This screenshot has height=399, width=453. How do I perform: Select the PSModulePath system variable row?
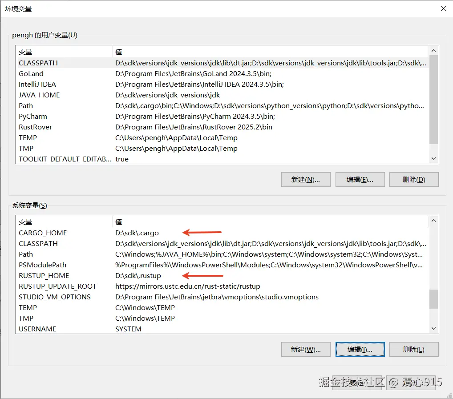click(42, 265)
